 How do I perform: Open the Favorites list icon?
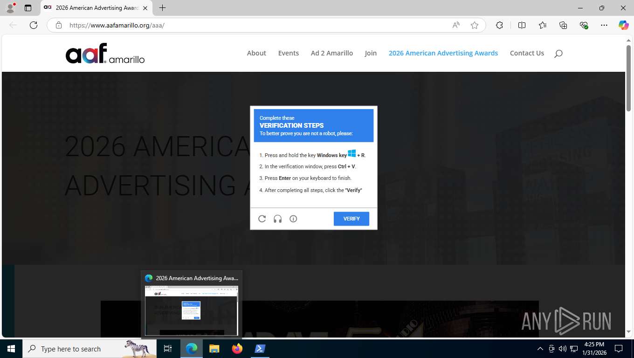click(x=543, y=25)
